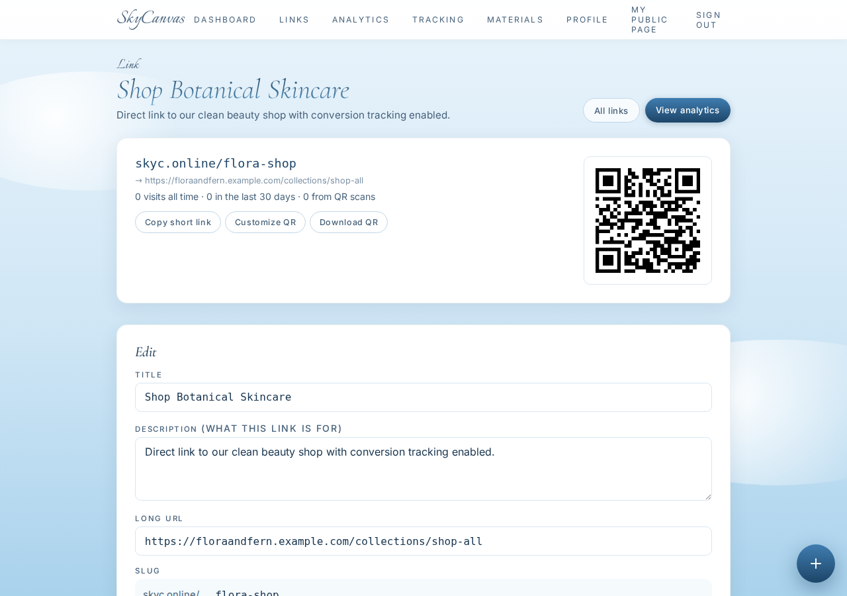The image size is (847, 596).
Task: Focus the Long URL field
Action: tap(423, 541)
